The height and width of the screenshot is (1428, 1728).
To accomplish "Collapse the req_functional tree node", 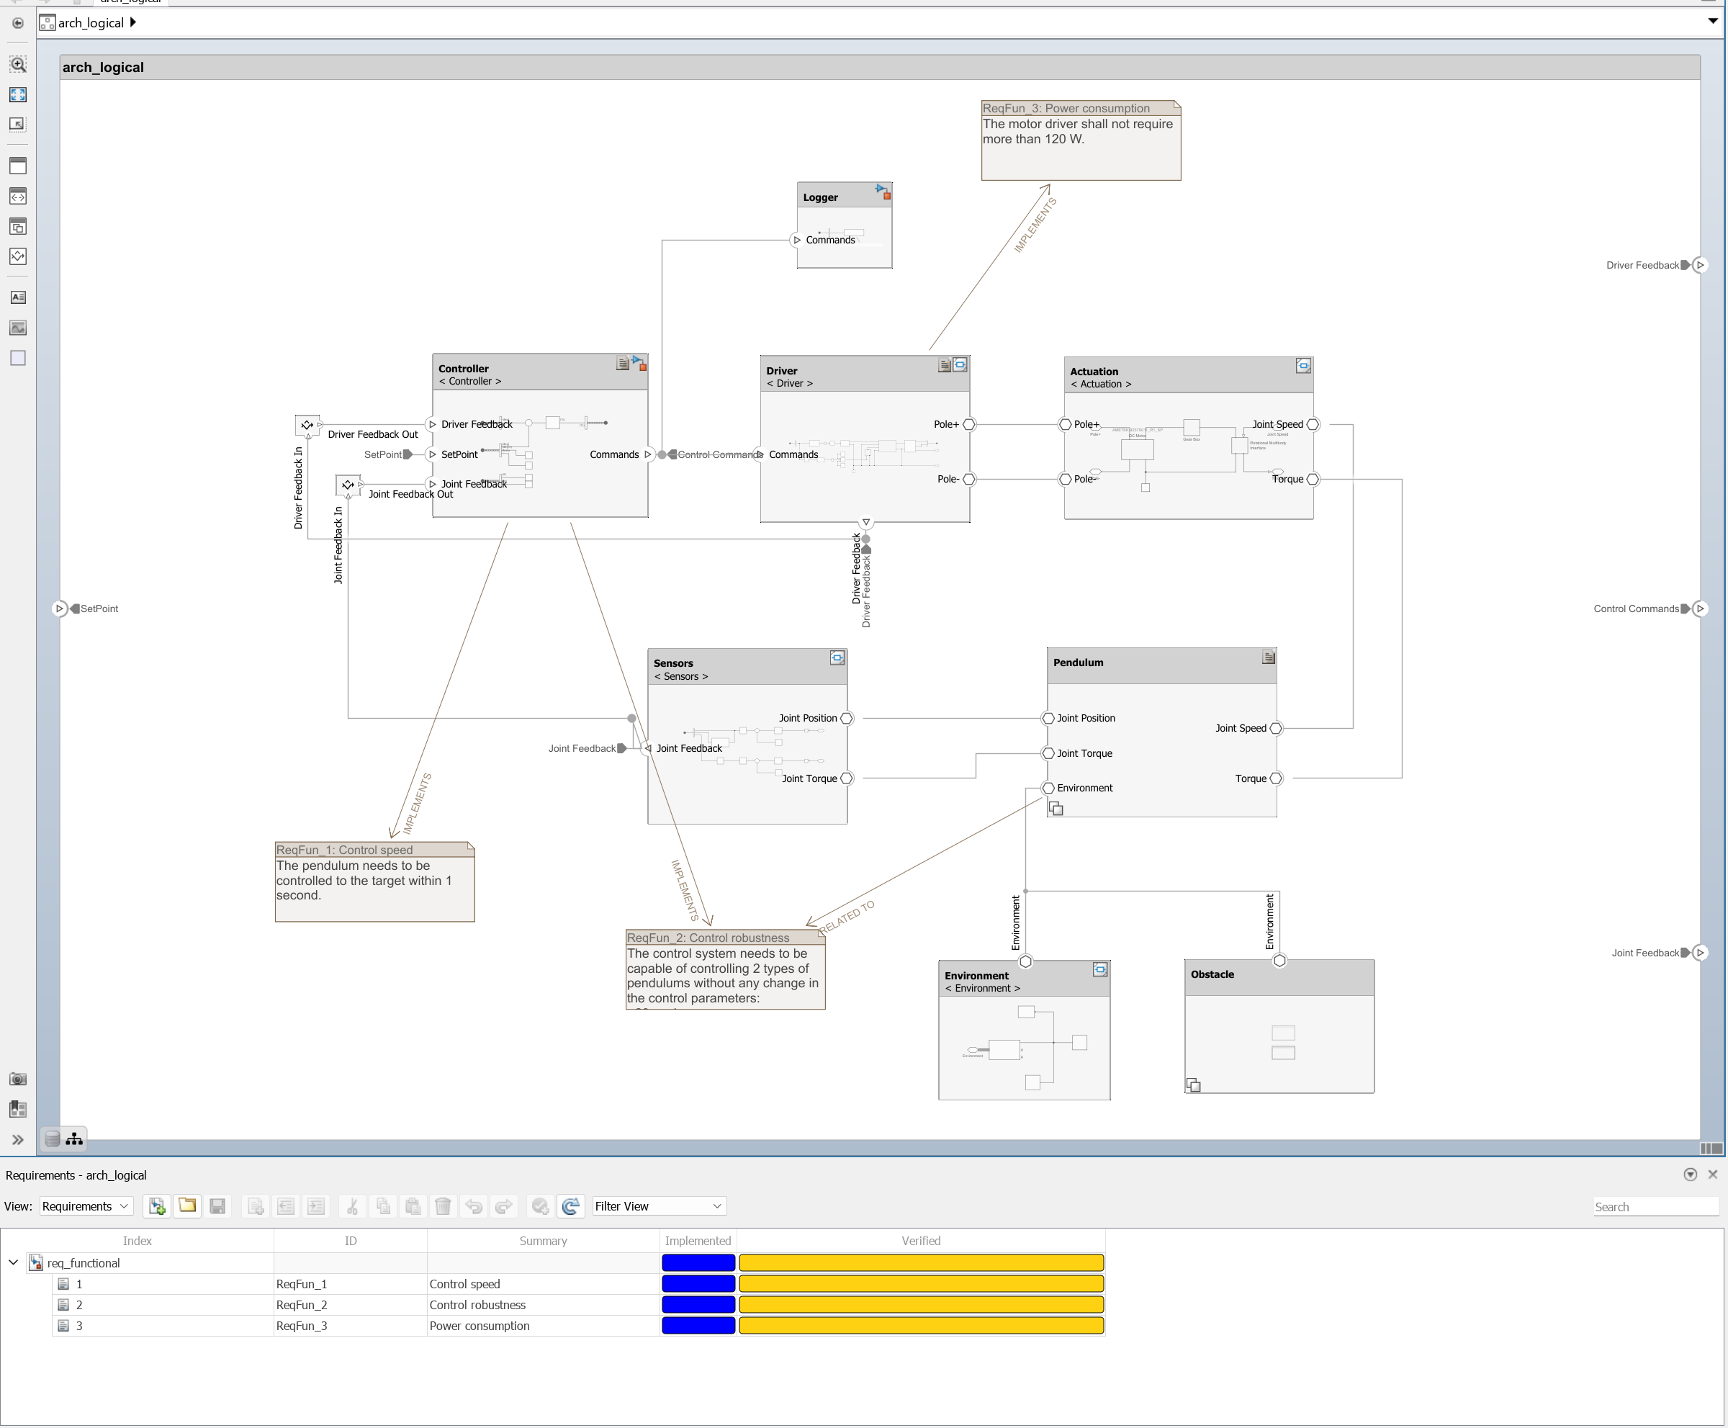I will pos(13,1262).
